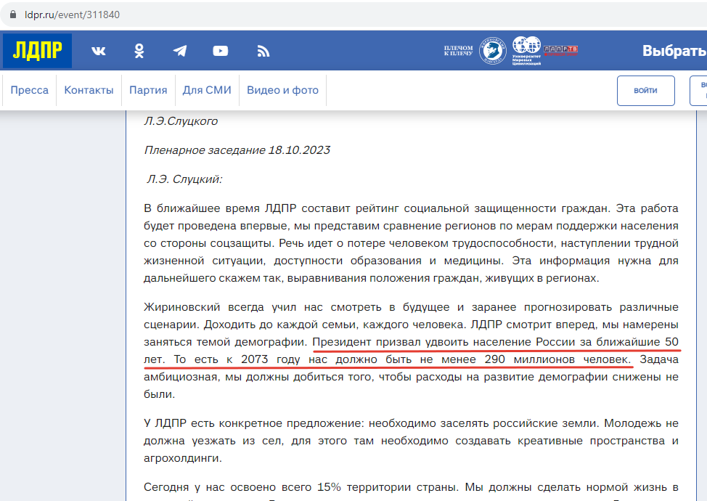
Task: Open the Плечом к плечу partner logo
Action: [458, 51]
